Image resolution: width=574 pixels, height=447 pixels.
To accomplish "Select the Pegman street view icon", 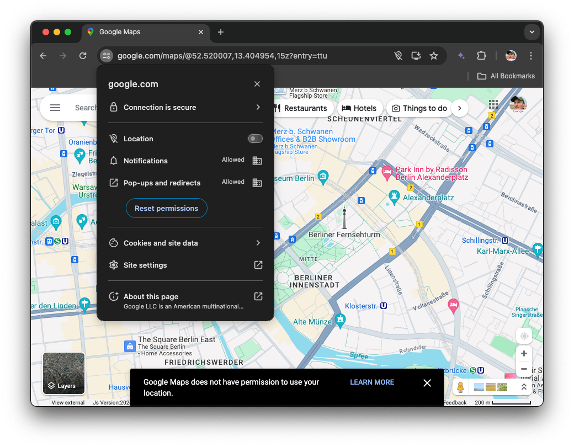I will click(460, 387).
